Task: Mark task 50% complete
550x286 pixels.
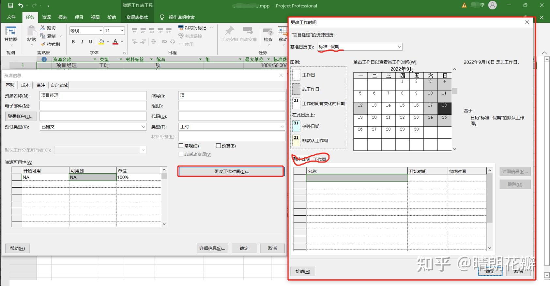Action: 152,30
